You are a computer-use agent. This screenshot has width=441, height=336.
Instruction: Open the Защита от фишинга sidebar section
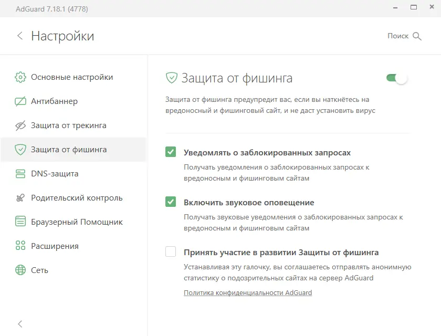(x=69, y=150)
